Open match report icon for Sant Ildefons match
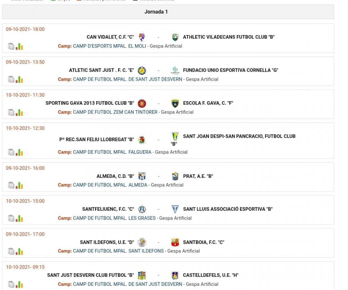 pos(11,251)
